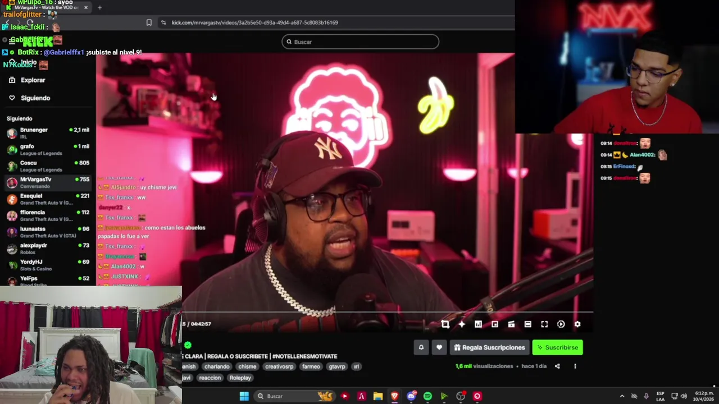
Task: Enable theater mode in the player
Action: 528,324
